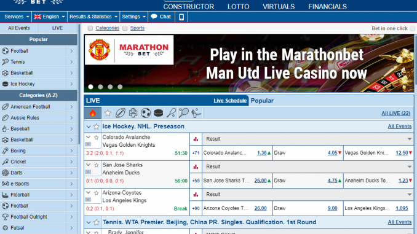Open statistics chart for Colorado Avalanche match
The height and width of the screenshot is (234, 417).
pyautogui.click(x=196, y=139)
